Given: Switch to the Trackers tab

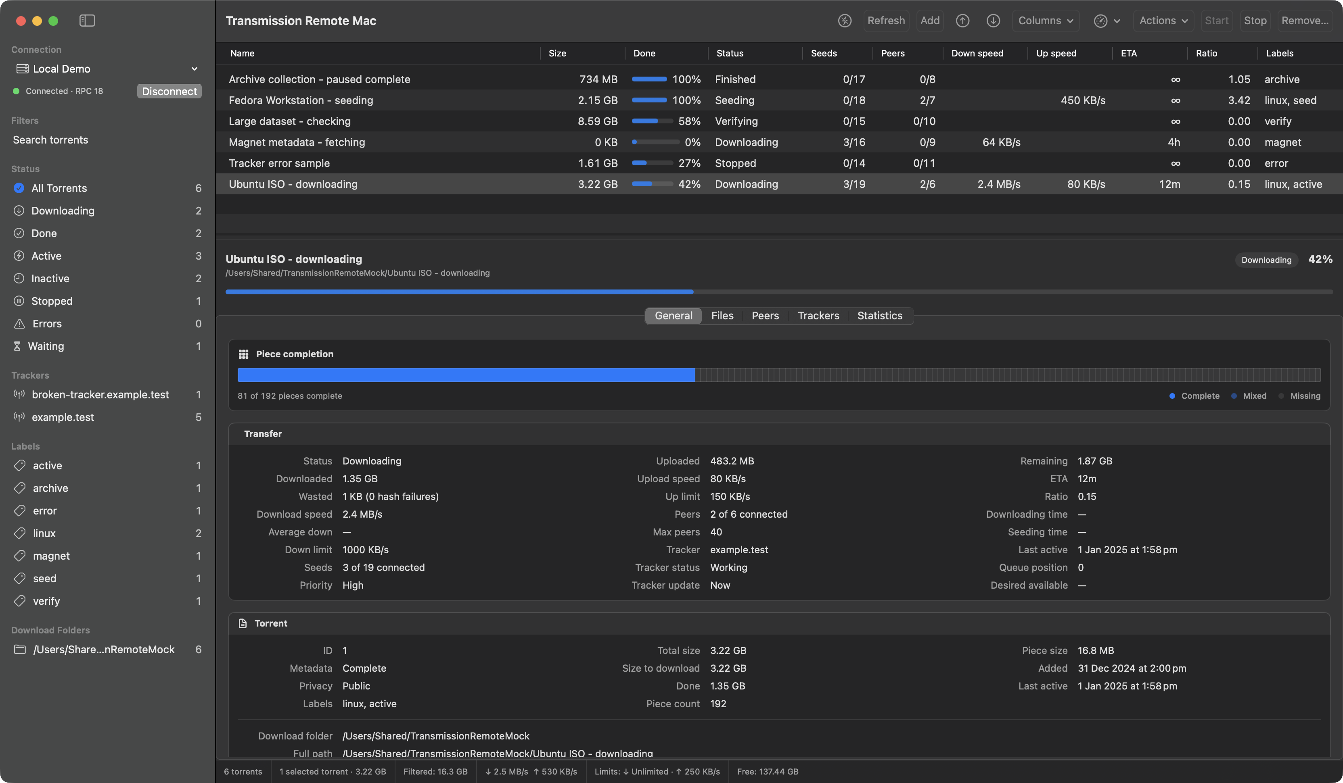Looking at the screenshot, I should (818, 316).
